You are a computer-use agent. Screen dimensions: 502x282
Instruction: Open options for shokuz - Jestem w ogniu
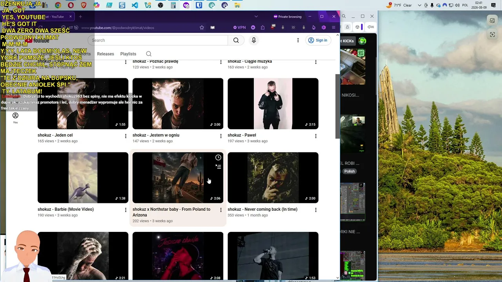221,136
